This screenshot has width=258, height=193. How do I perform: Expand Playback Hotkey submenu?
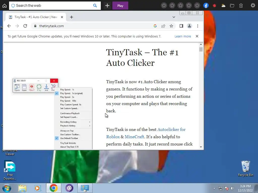(73, 126)
